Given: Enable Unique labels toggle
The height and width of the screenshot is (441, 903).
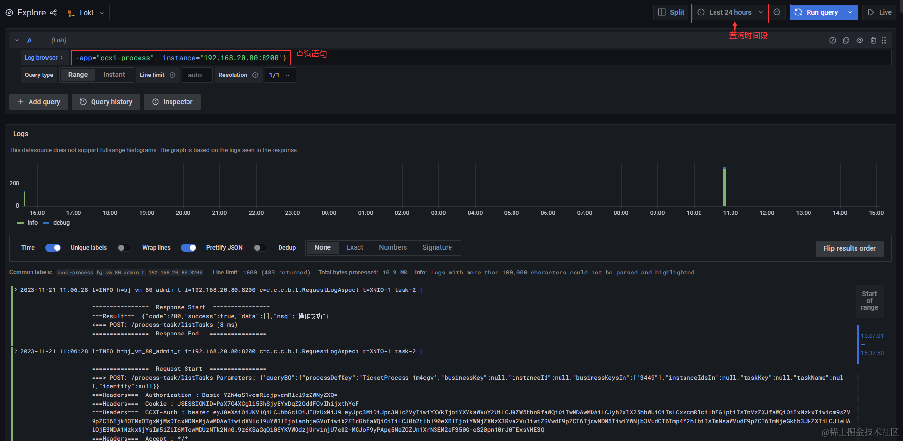Looking at the screenshot, I should (x=125, y=248).
